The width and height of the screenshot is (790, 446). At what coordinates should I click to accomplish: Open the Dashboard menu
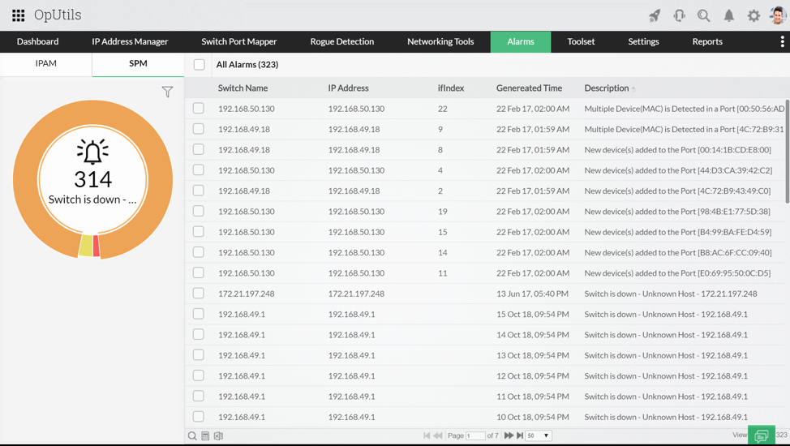[x=38, y=42]
